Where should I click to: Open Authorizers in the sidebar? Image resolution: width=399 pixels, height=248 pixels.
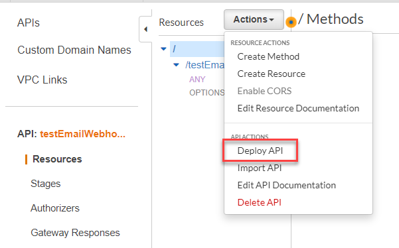(x=55, y=208)
